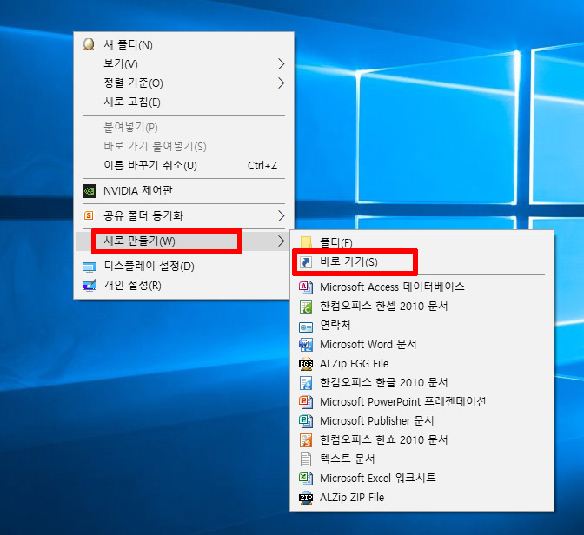
Task: Create 한컴오피스 한쇼 2010 문서
Action: (422, 440)
